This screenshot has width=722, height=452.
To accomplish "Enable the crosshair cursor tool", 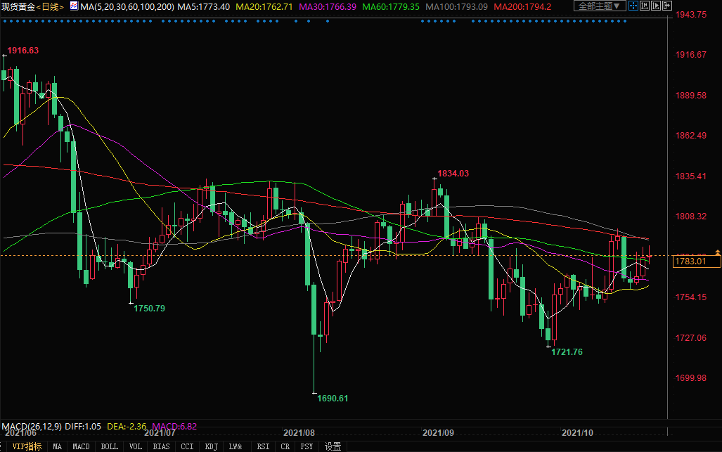I will (x=635, y=6).
